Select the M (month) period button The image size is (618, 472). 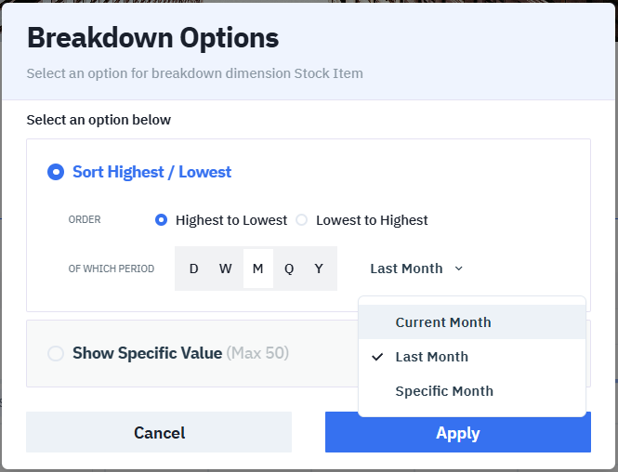[x=257, y=269]
